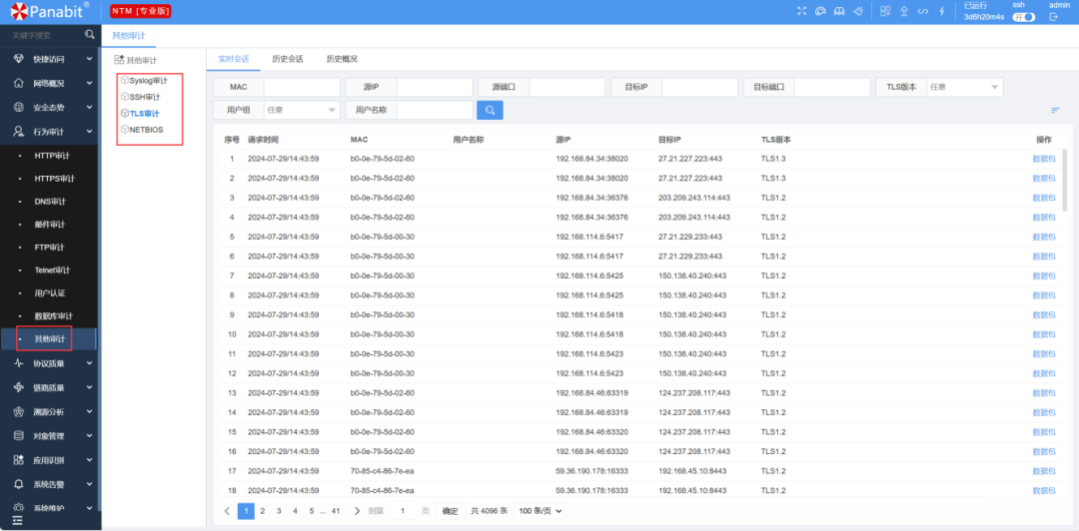
Task: Click 数据包 link in row 10
Action: tap(1043, 334)
